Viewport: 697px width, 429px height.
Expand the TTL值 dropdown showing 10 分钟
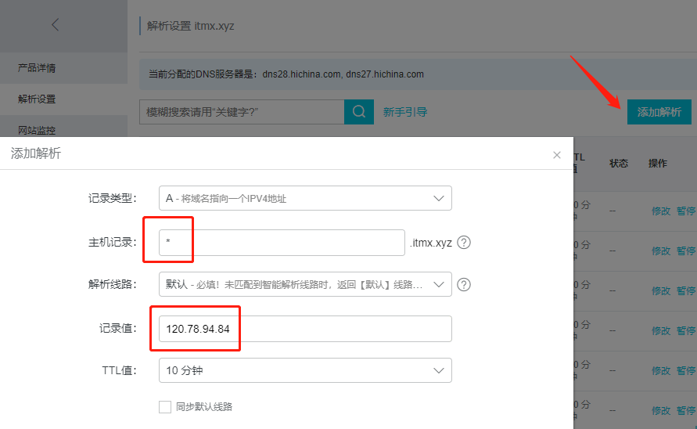click(x=305, y=370)
